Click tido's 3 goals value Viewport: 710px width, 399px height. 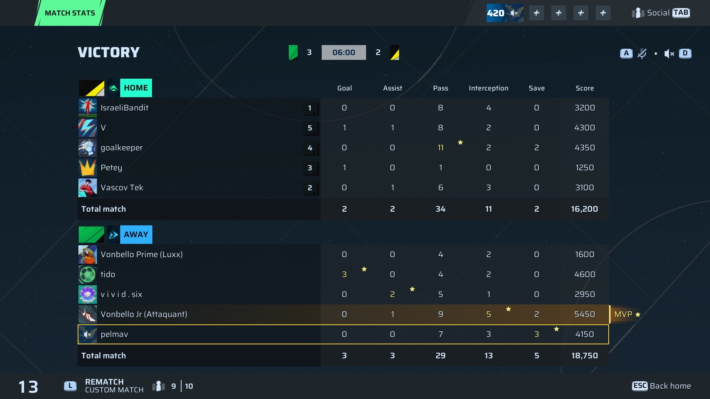click(x=344, y=274)
